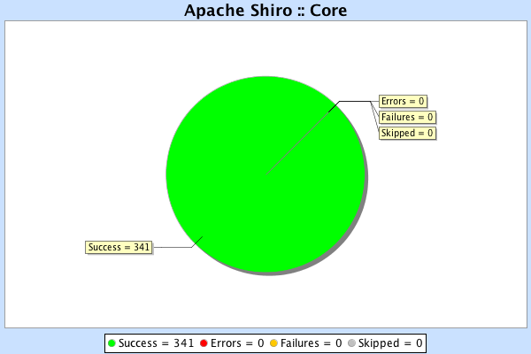Select the 'Success = 341' pie label
Viewport: 531px width, 354px height.
point(119,247)
